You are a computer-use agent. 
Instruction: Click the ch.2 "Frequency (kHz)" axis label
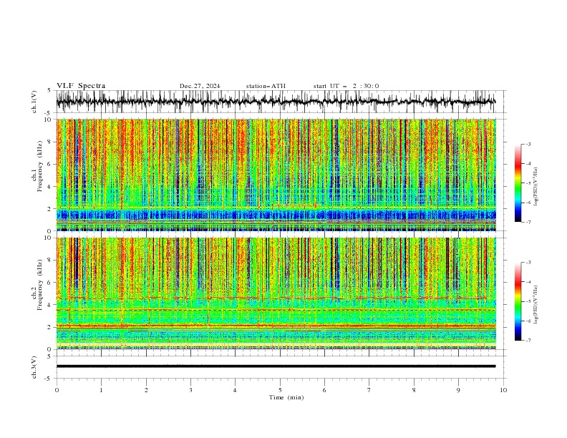(40, 284)
